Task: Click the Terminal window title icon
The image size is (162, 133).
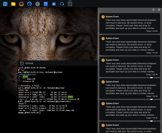Action: [22, 63]
